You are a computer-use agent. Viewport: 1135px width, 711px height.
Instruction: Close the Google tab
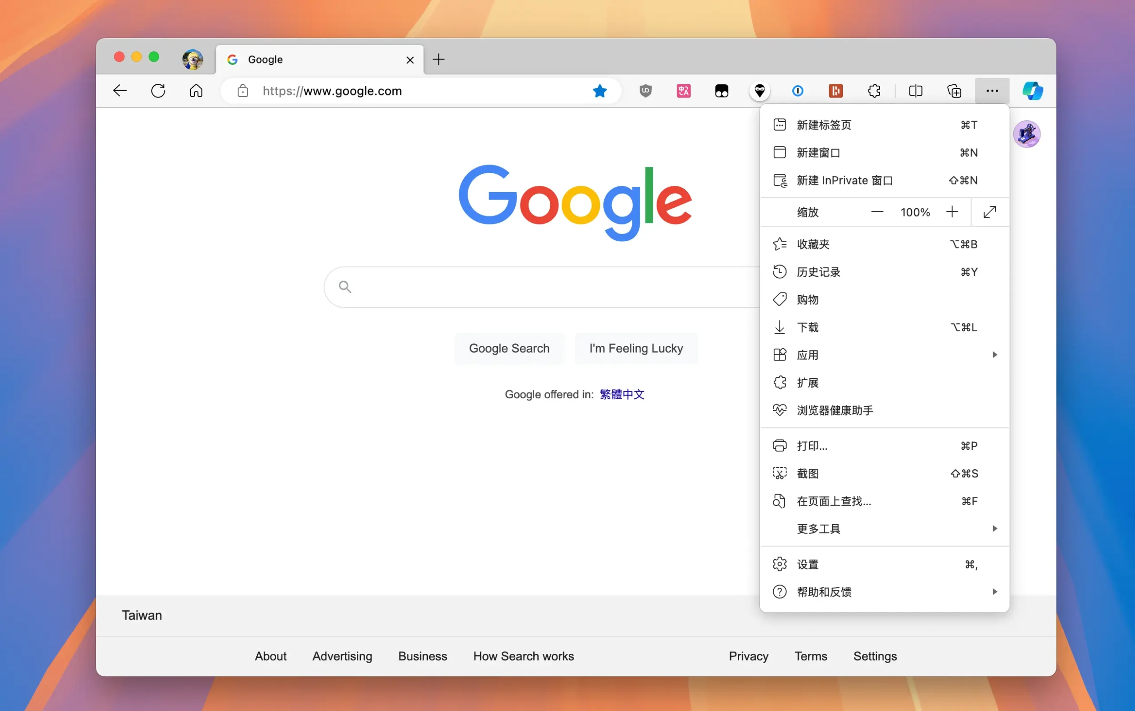(x=410, y=60)
